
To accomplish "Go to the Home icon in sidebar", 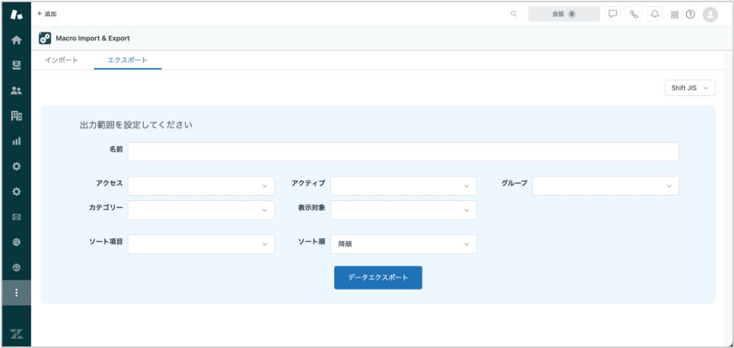I will [x=16, y=40].
